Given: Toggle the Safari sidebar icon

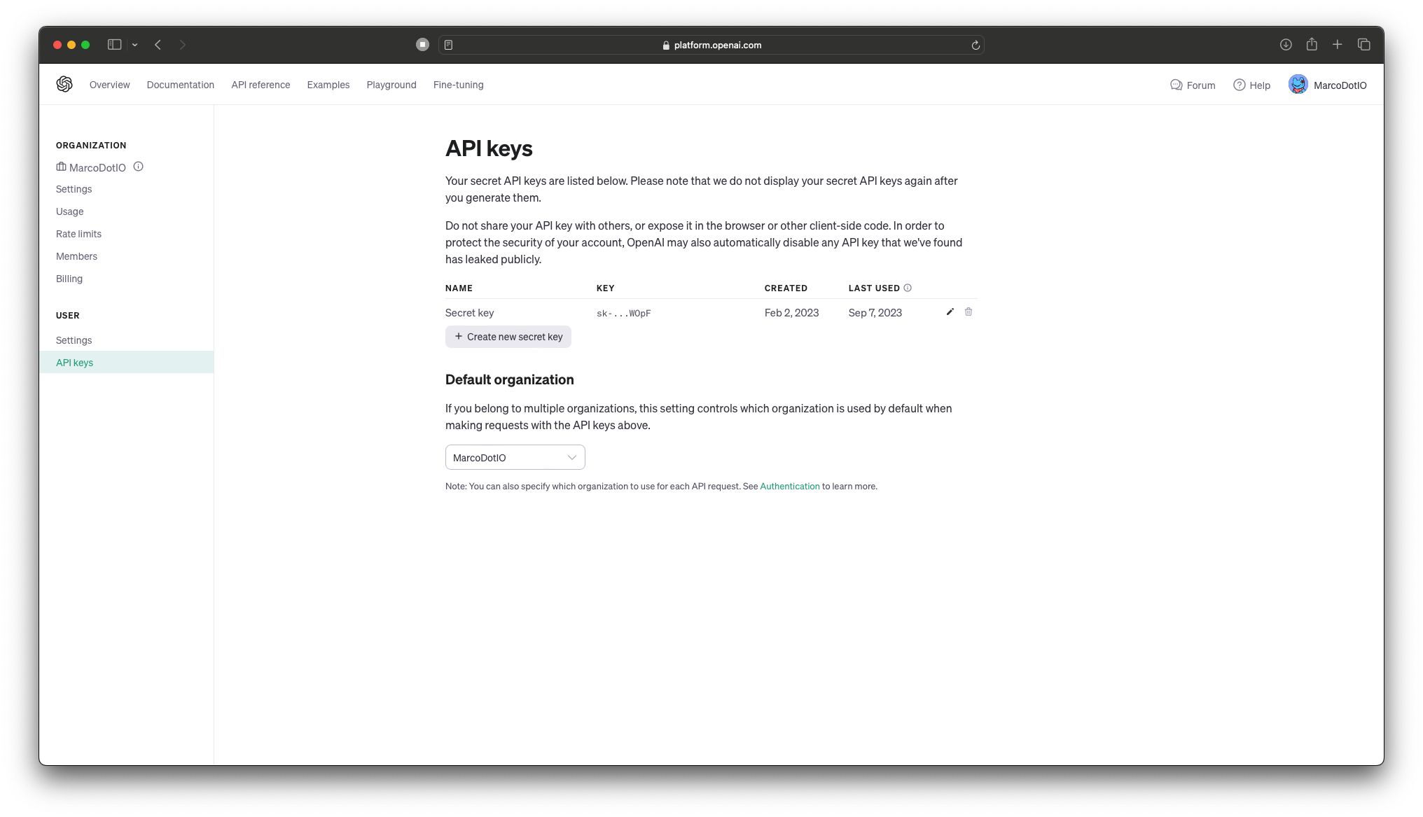Looking at the screenshot, I should (x=115, y=45).
